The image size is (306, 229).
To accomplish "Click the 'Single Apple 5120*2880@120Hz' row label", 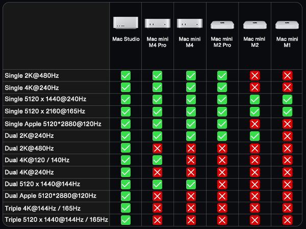I will click(x=53, y=124).
